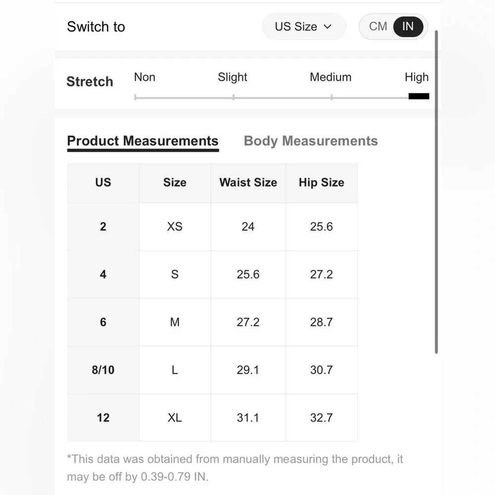Click the Waist Size column header
This screenshot has width=495, height=495.
tap(248, 183)
